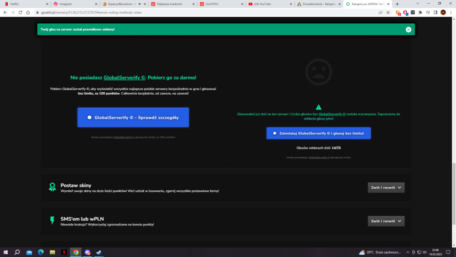456x257 pixels.
Task: Click the share page icon in address bar
Action: tap(380, 12)
